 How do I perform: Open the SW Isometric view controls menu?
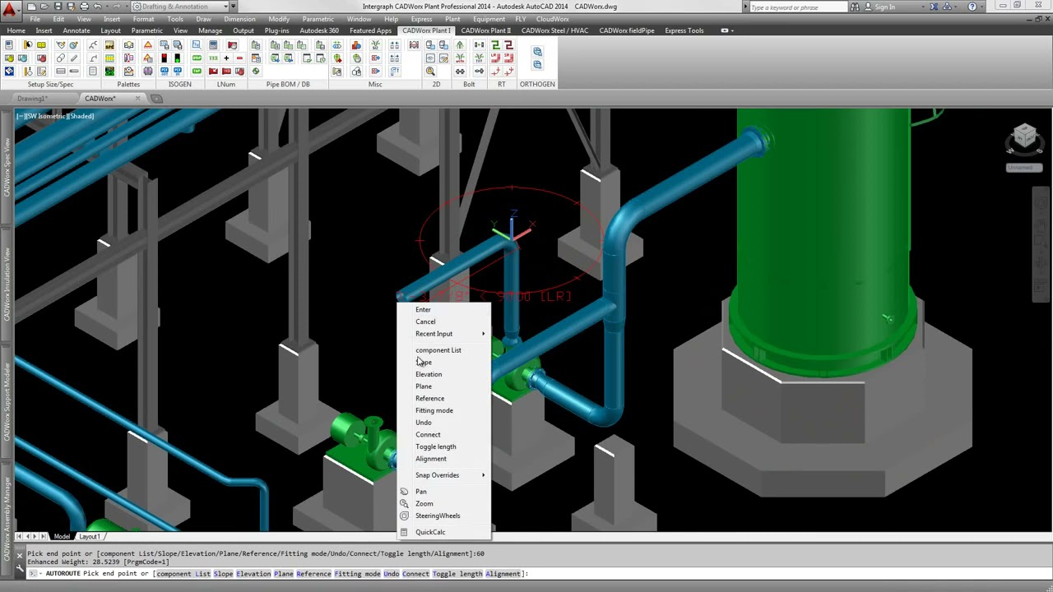click(48, 116)
